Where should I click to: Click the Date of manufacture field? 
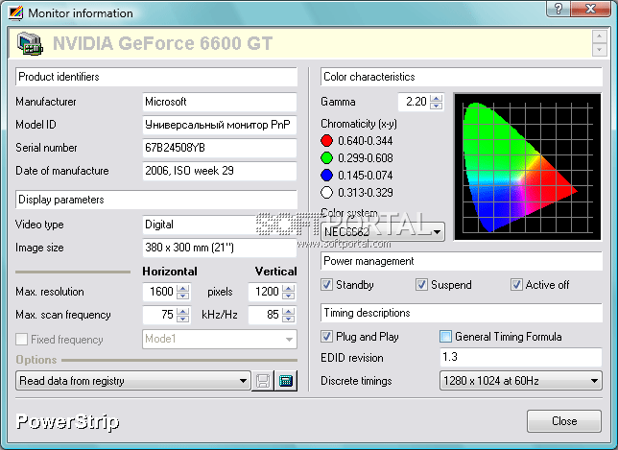click(x=219, y=171)
